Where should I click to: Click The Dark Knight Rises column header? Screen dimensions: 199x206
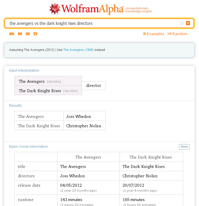coord(151,157)
